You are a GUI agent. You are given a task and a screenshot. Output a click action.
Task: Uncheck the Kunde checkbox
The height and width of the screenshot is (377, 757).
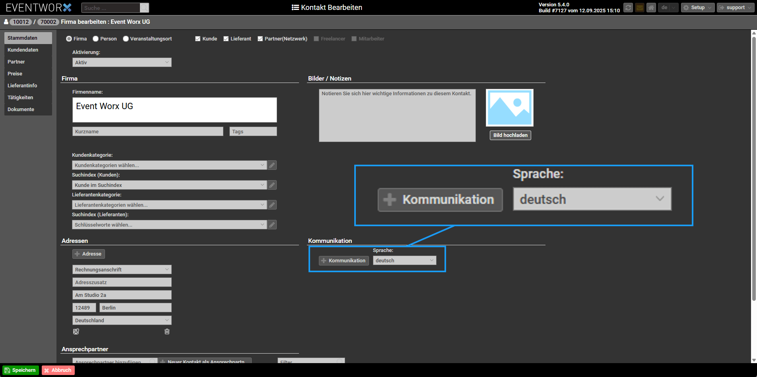coord(198,39)
